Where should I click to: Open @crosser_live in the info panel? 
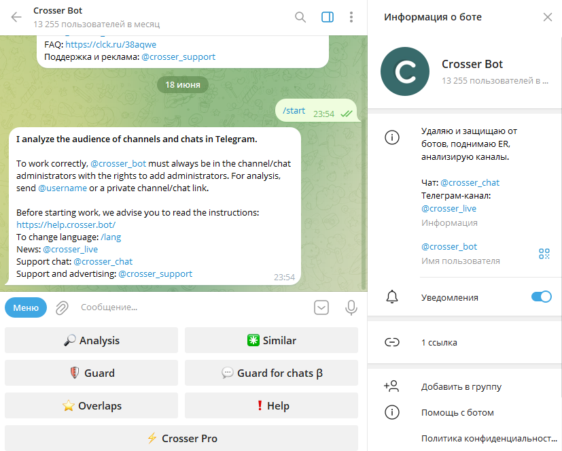pyautogui.click(x=449, y=208)
